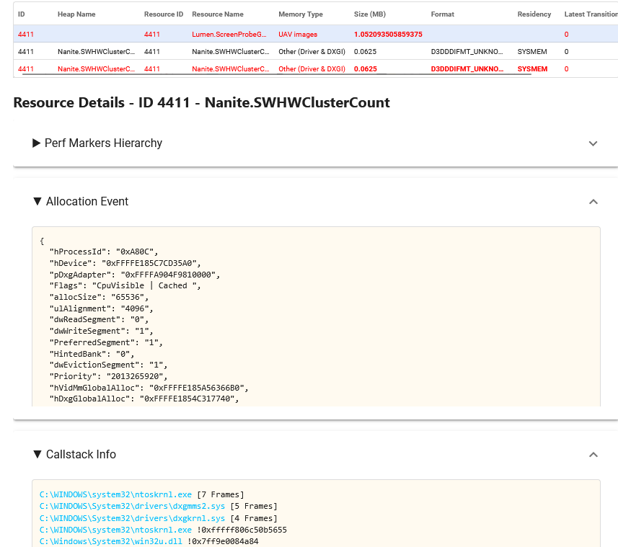The height and width of the screenshot is (547, 618).
Task: Click the up chevron icon beside Callstack Info
Action: pyautogui.click(x=593, y=455)
